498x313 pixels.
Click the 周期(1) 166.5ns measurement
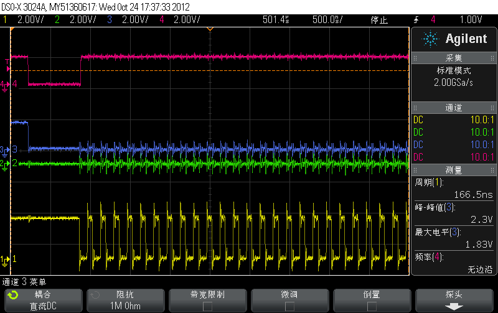[454, 189]
